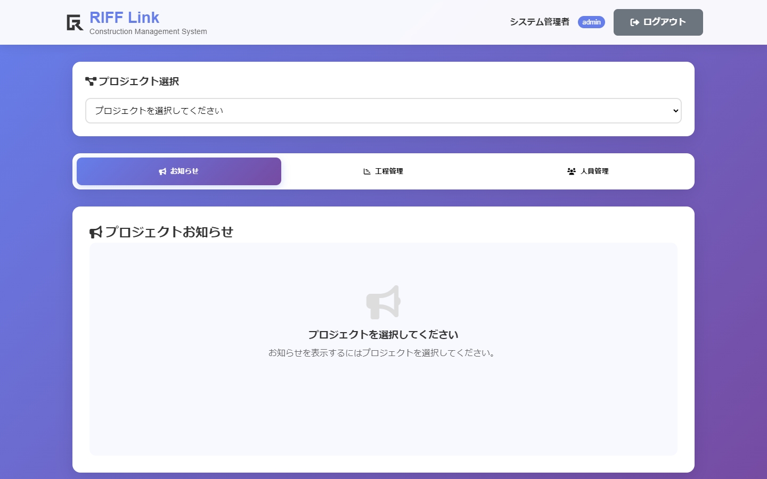Click the large gray megaphone placeholder icon
Screen dimensions: 767x479
click(382, 302)
